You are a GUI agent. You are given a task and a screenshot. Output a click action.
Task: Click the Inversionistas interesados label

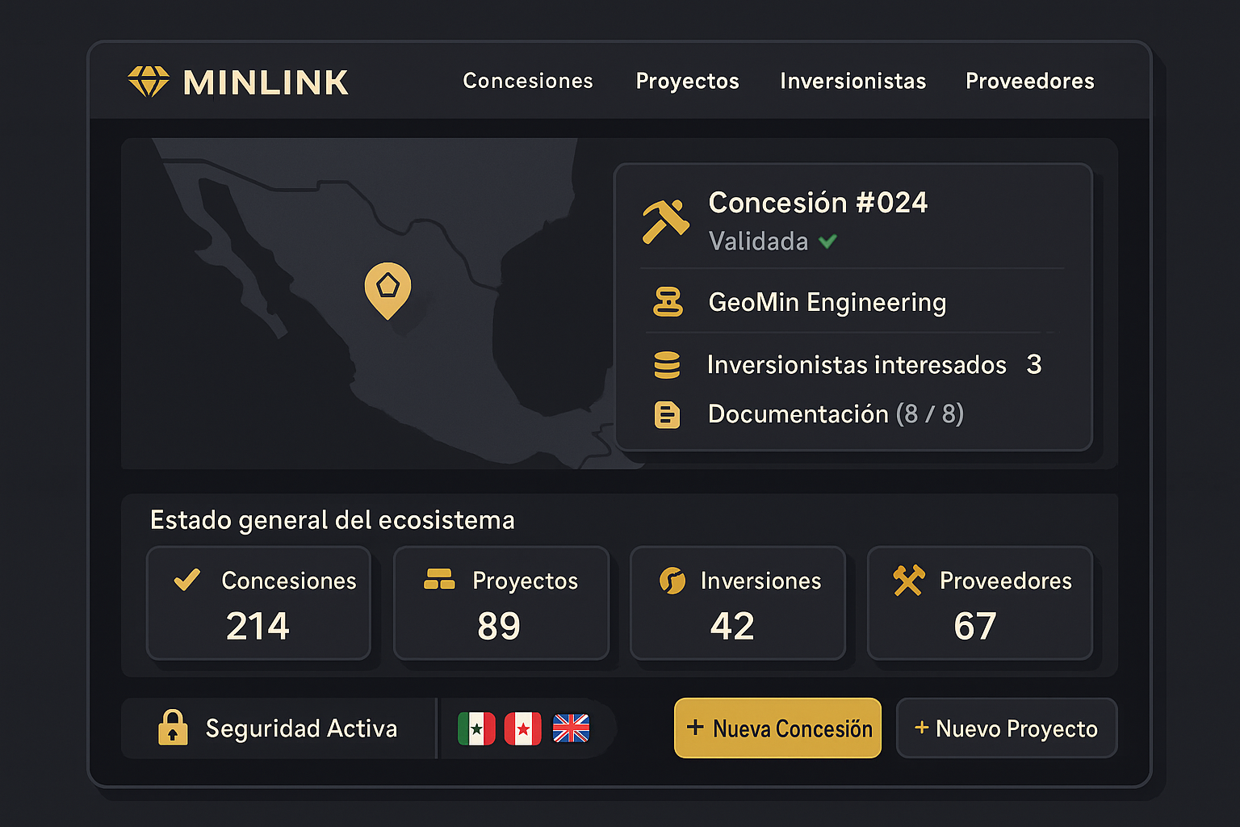tap(857, 365)
